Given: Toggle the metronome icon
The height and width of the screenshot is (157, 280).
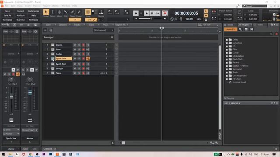Looking at the screenshot, I should pos(206,20).
